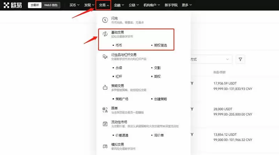Open the 更多 navigation menu
Screen dimensions: 279x155
pyautogui.click(x=187, y=5)
